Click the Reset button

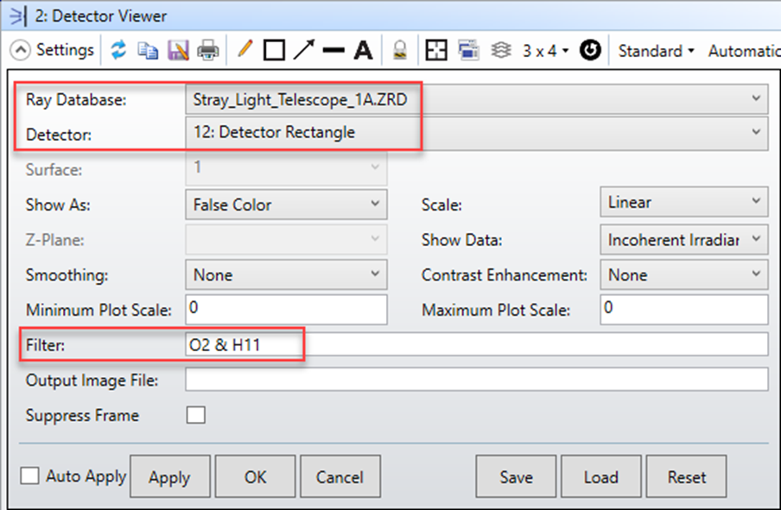687,477
